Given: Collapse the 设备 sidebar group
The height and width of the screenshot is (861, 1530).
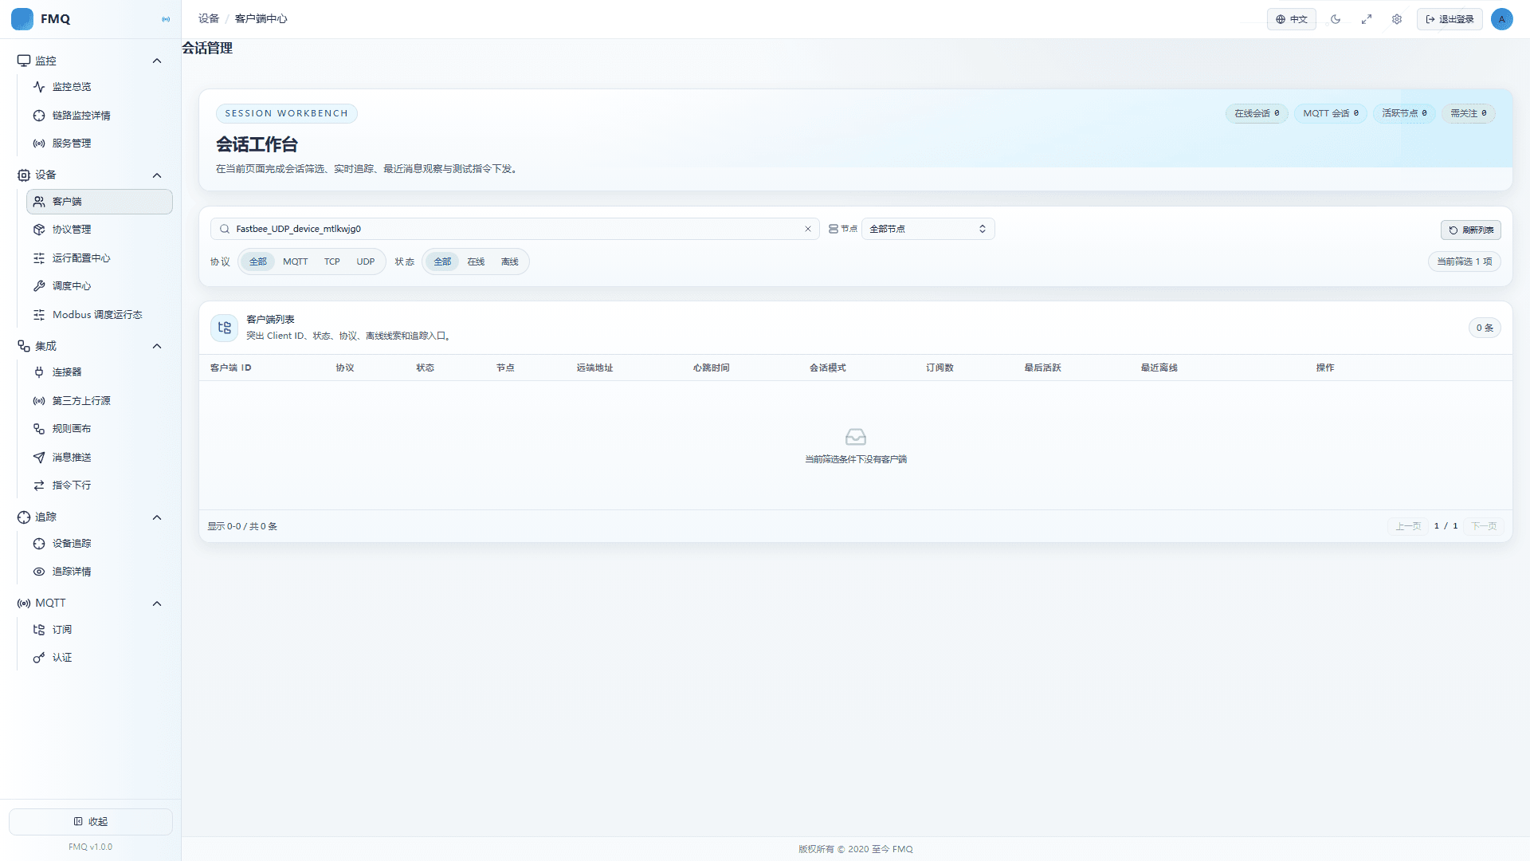Looking at the screenshot, I should pyautogui.click(x=157, y=175).
